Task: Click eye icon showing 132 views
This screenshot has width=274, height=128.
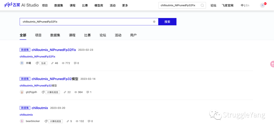Action: click(77, 121)
